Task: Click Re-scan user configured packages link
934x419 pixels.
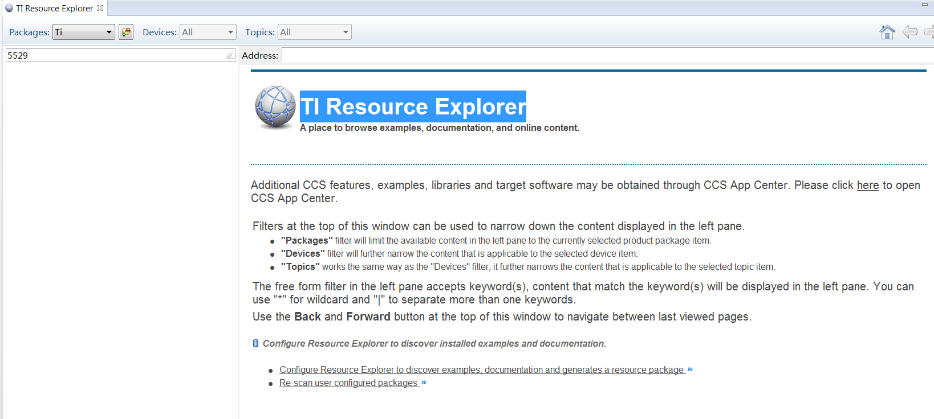Action: click(x=349, y=383)
